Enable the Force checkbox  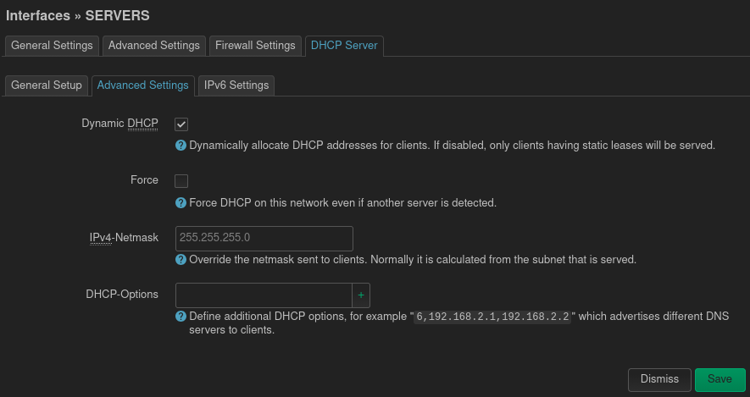(x=181, y=181)
